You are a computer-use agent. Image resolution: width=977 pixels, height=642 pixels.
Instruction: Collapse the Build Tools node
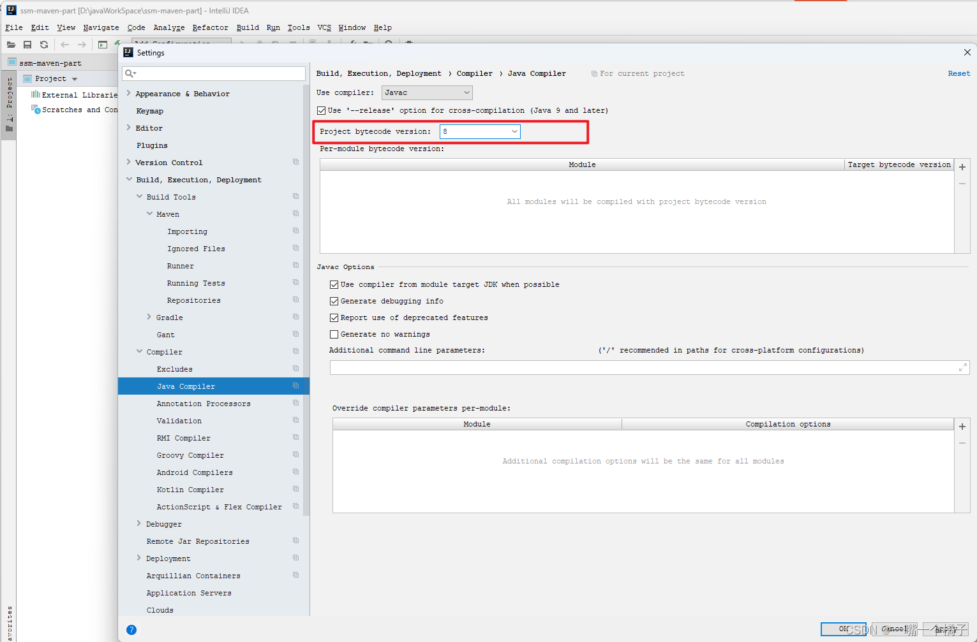pyautogui.click(x=140, y=196)
